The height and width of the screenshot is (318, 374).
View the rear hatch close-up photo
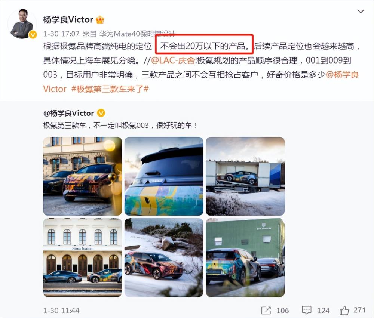point(164,176)
